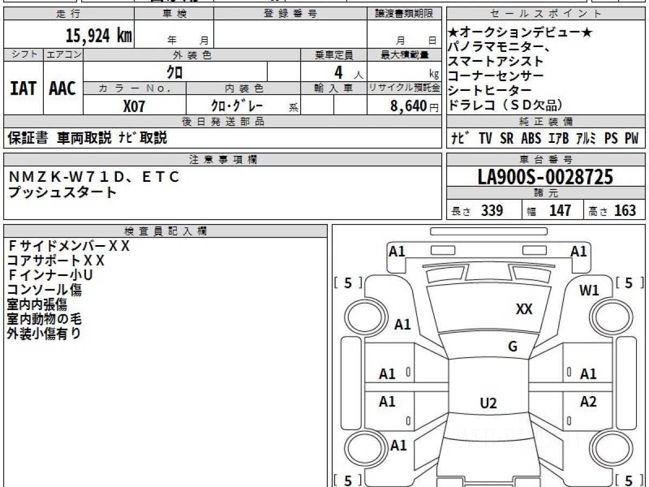Select the コーナーセンサー sales point
Image resolution: width=649 pixels, height=487 pixels.
coord(495,76)
